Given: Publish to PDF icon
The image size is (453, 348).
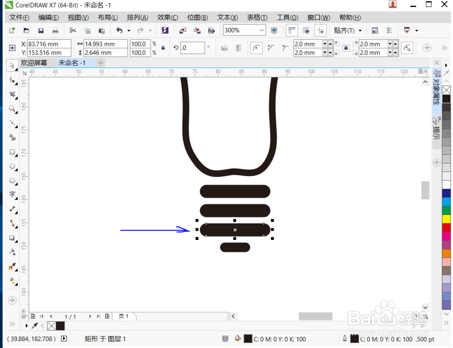Looking at the screenshot, I should tap(212, 30).
